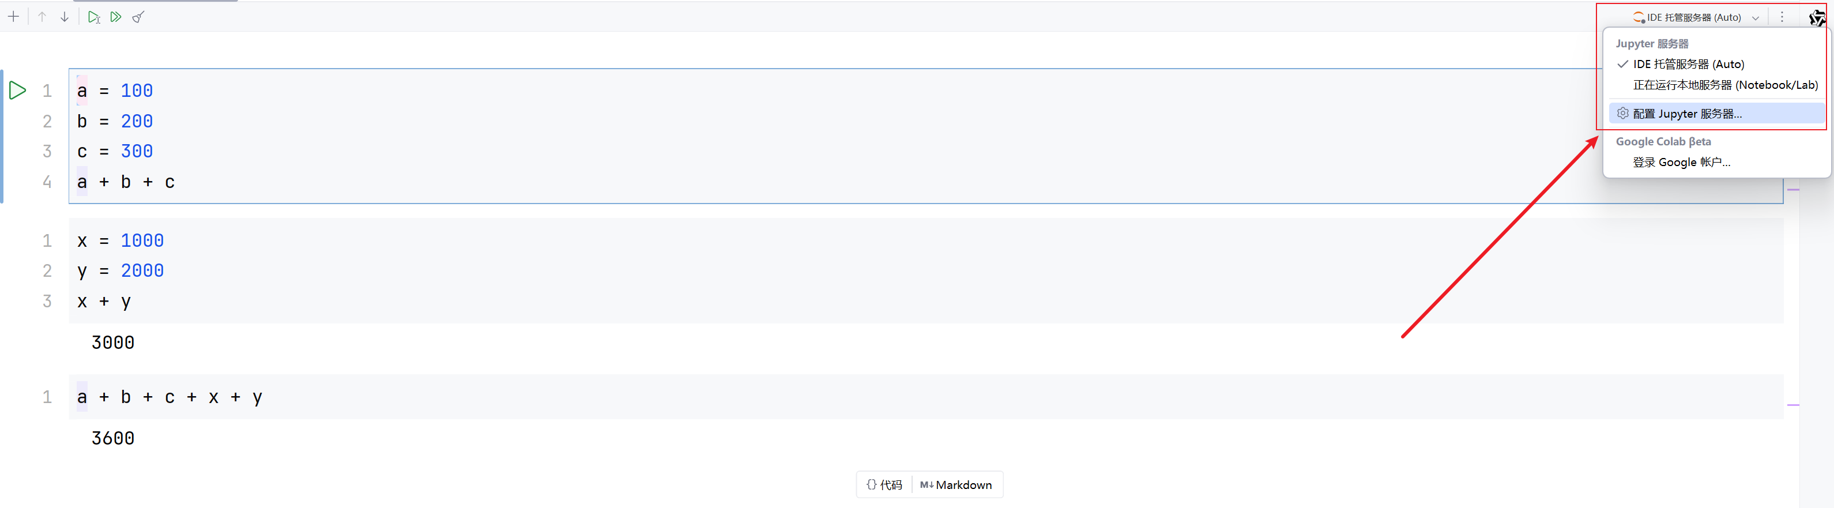
Task: Run cell and select below icon
Action: coord(93,17)
